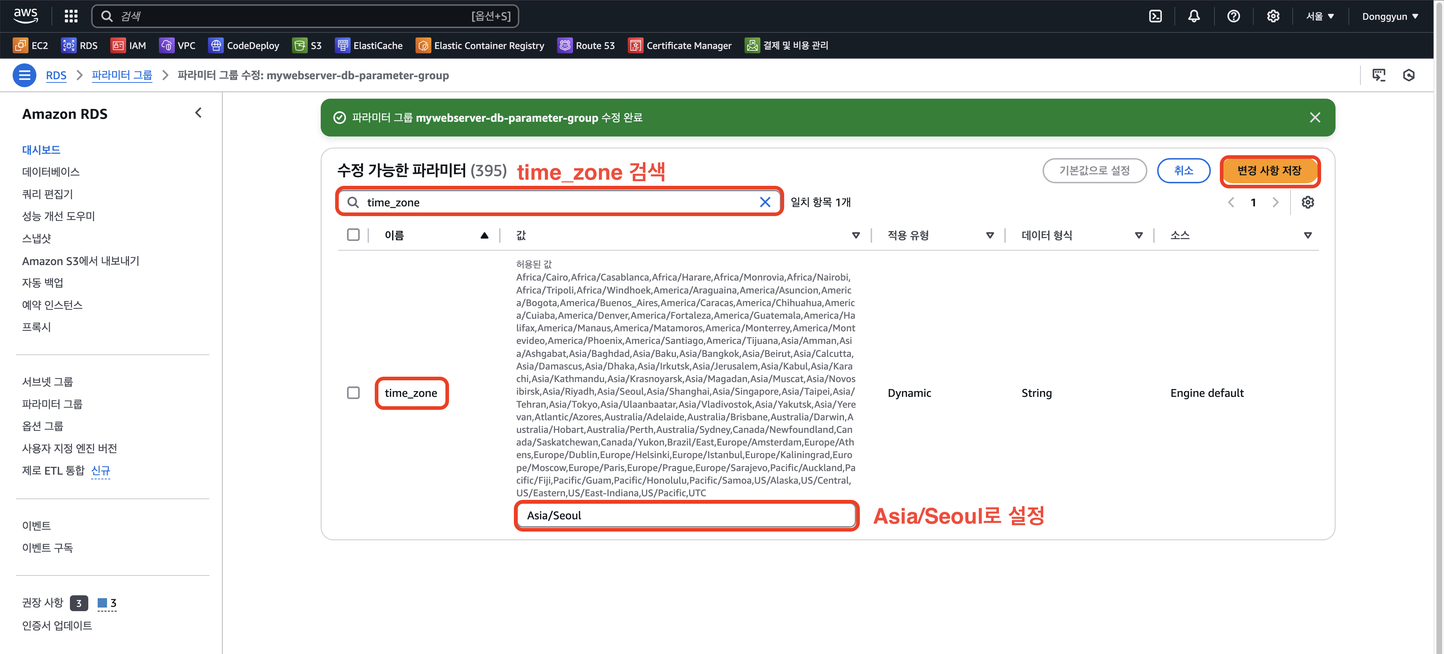The width and height of the screenshot is (1444, 654).
Task: Open IAM service shortcut
Action: (128, 45)
